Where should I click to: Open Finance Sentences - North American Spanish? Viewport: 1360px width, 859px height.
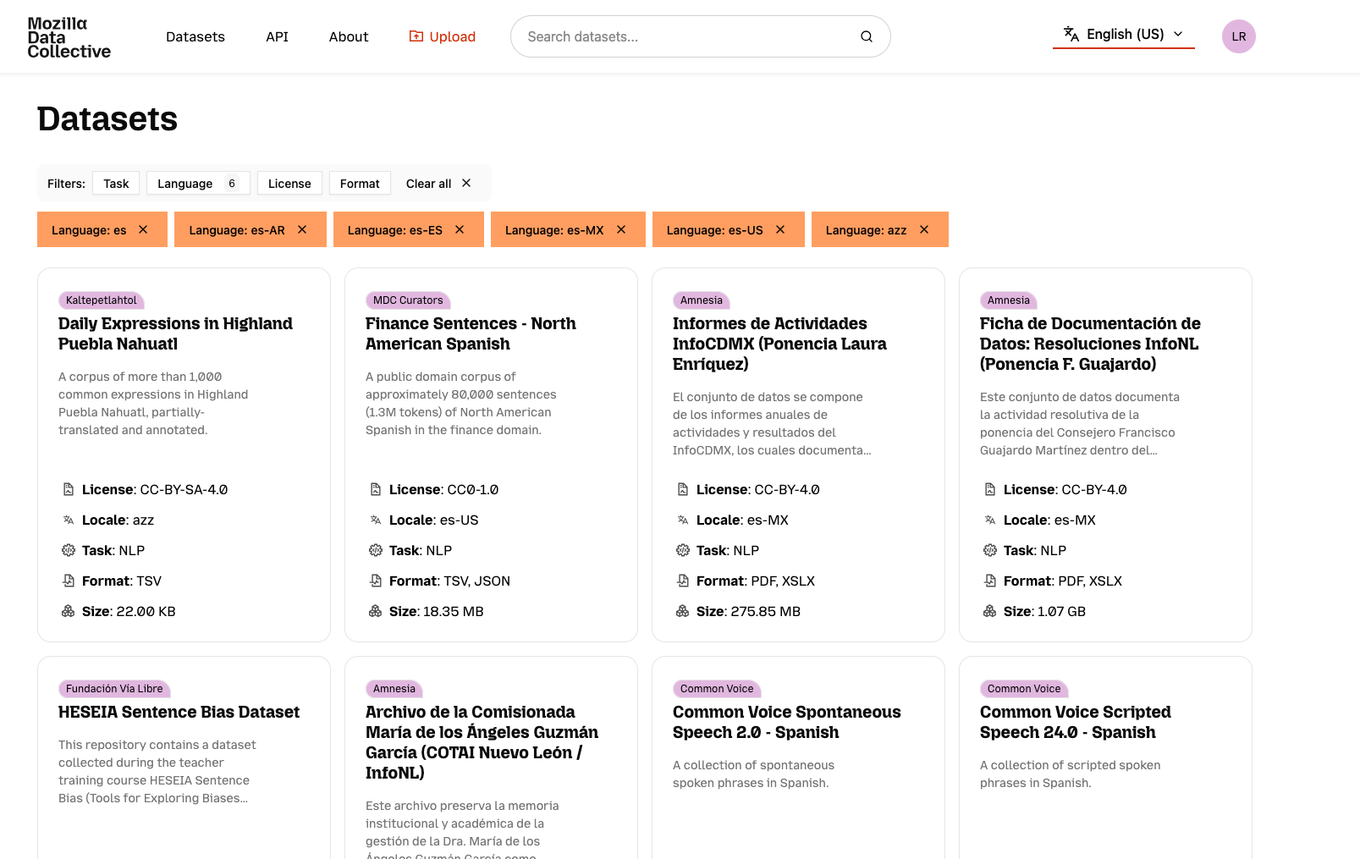click(471, 333)
